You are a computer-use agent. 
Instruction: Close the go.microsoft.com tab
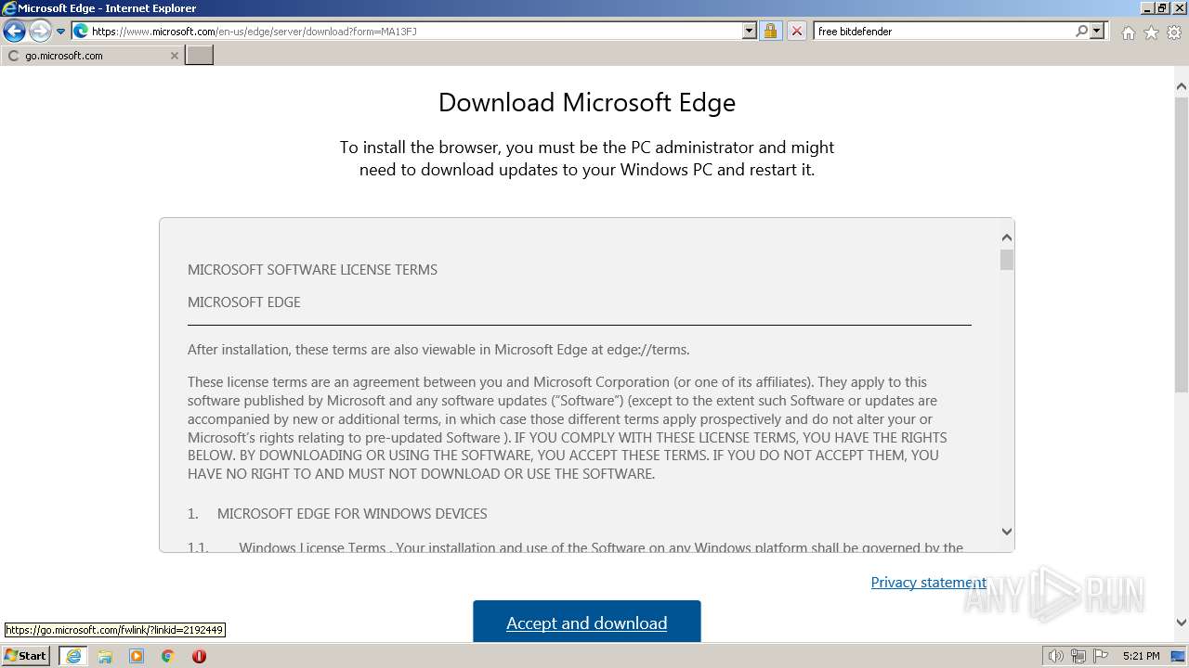174,56
